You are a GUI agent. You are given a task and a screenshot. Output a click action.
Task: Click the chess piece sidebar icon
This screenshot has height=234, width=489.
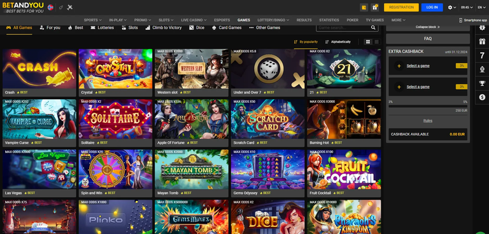[x=482, y=69]
